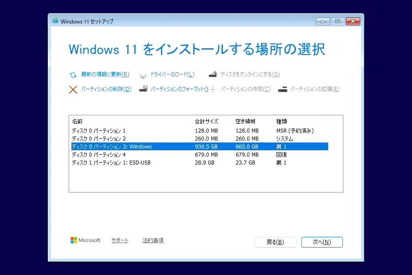
Task: Select the Windows partition on disk 0
Action: point(133,146)
